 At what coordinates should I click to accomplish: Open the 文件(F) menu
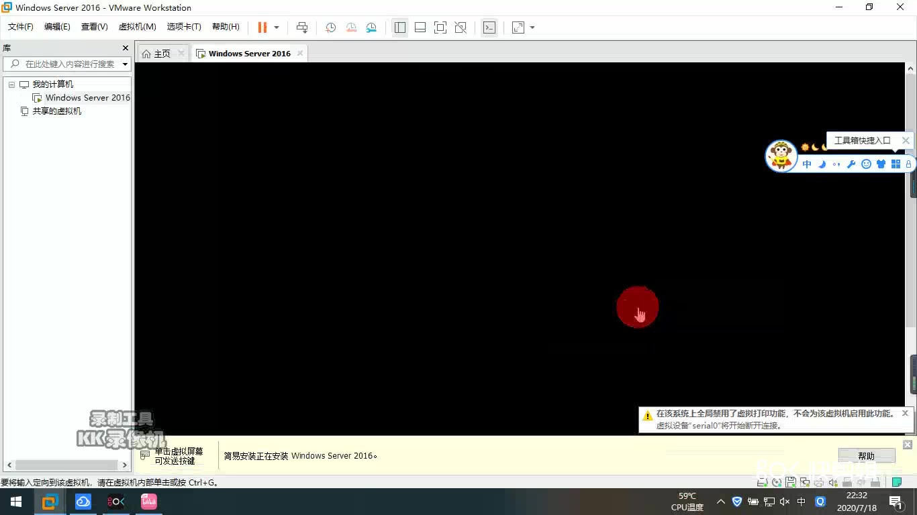pos(21,27)
